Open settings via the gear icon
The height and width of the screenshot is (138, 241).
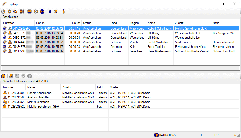(x=9, y=11)
